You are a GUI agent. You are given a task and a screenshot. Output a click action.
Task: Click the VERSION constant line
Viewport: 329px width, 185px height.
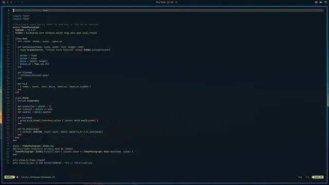[x=25, y=30]
